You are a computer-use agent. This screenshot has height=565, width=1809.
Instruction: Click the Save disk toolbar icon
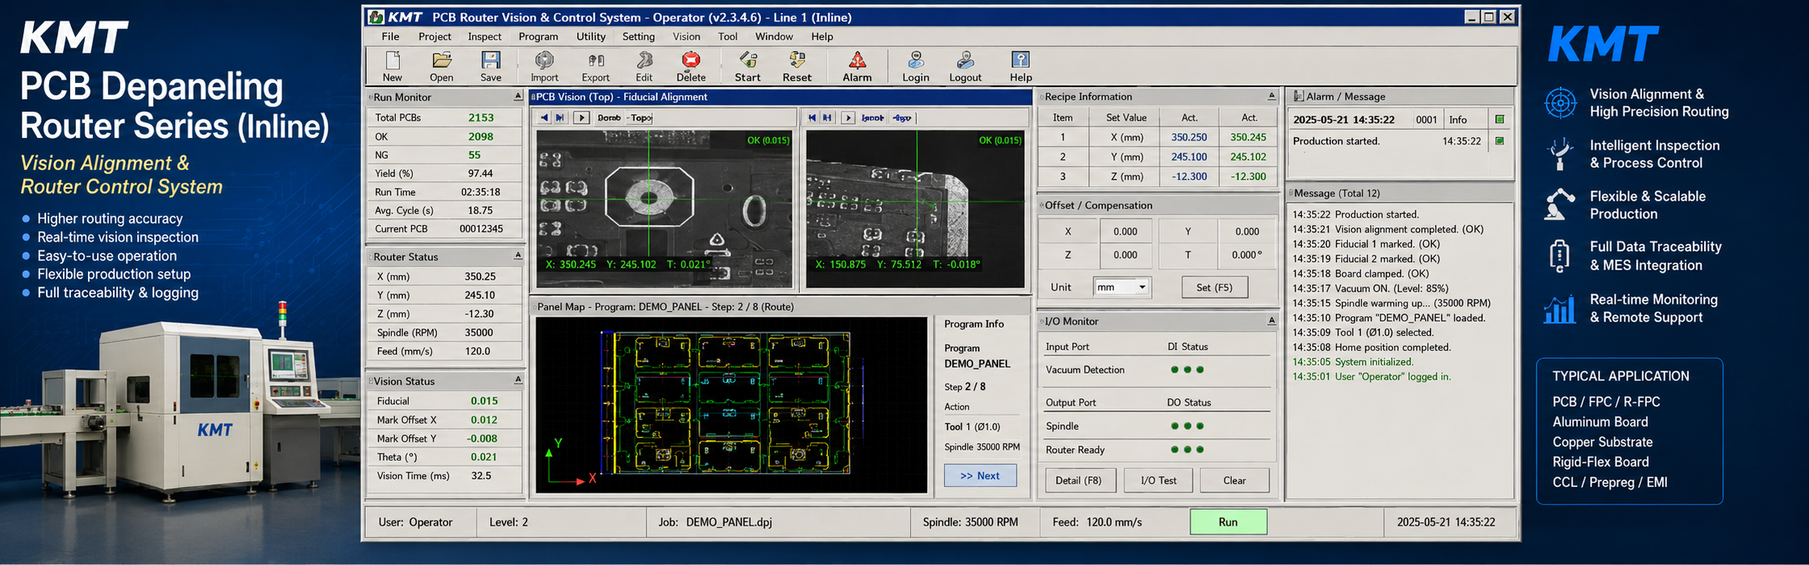coord(490,60)
